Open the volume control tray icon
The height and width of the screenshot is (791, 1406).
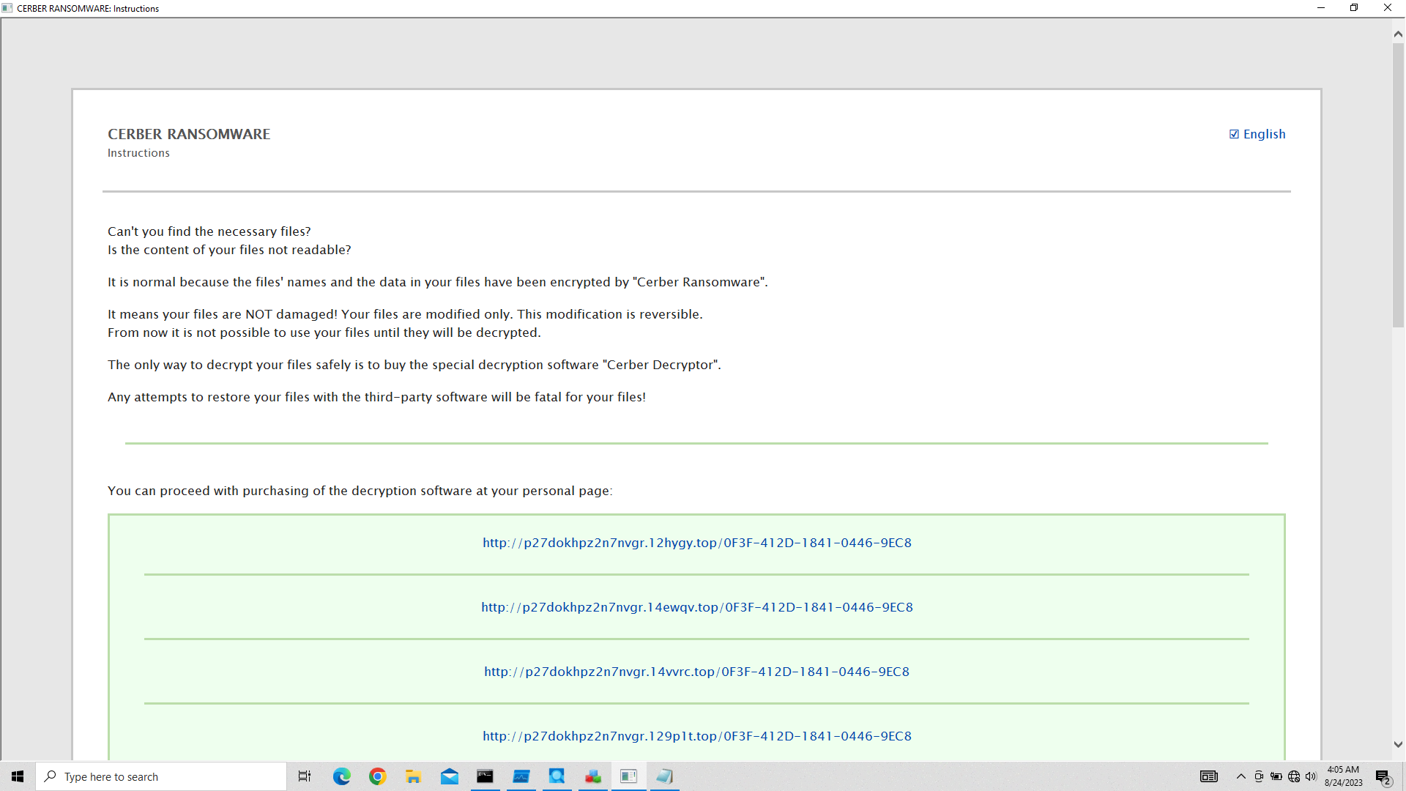[1311, 776]
